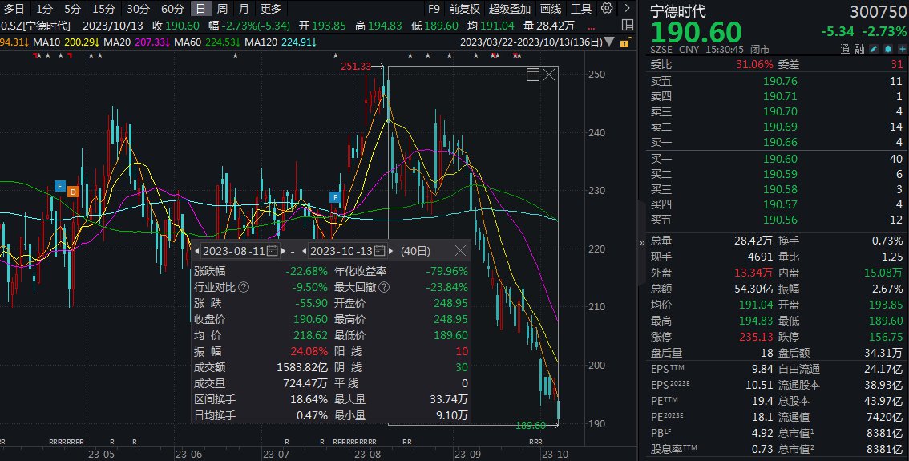Viewport: 909px width, 461px height.
Task: Select the 日 daily period tab
Action: pos(200,9)
